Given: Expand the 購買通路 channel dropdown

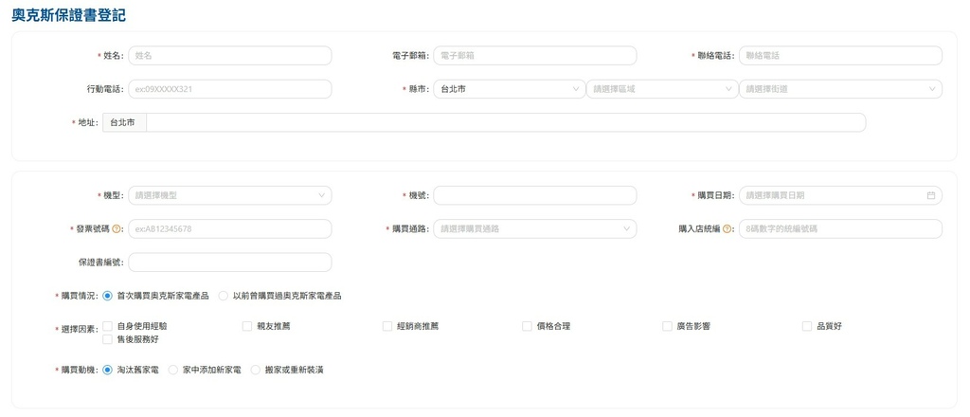Looking at the screenshot, I should point(535,229).
